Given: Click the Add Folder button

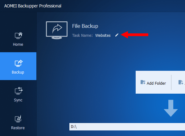Looking at the screenshot, I should click(x=153, y=83).
